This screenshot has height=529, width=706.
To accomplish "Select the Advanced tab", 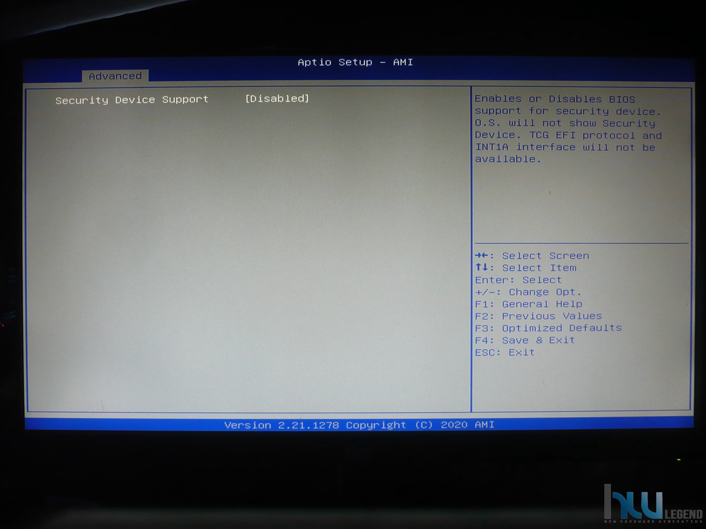I will pyautogui.click(x=115, y=76).
